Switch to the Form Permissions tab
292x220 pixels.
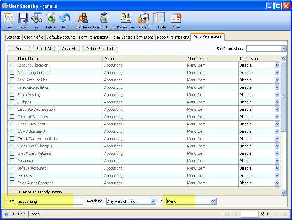coord(93,37)
